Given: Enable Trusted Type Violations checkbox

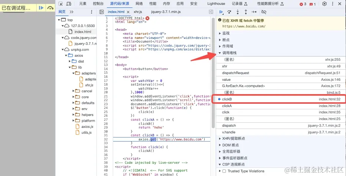Looking at the screenshot, I should pos(224,171).
